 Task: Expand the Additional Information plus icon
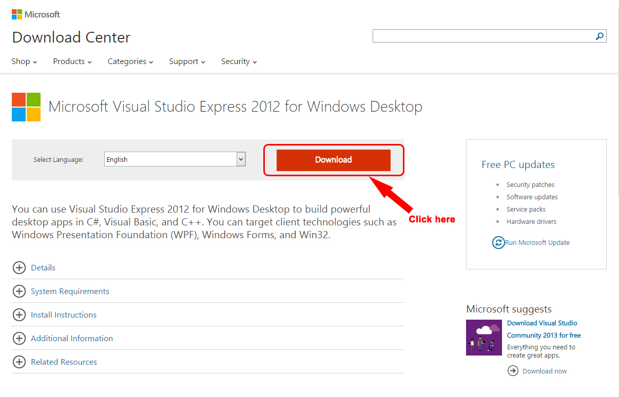pos(19,338)
